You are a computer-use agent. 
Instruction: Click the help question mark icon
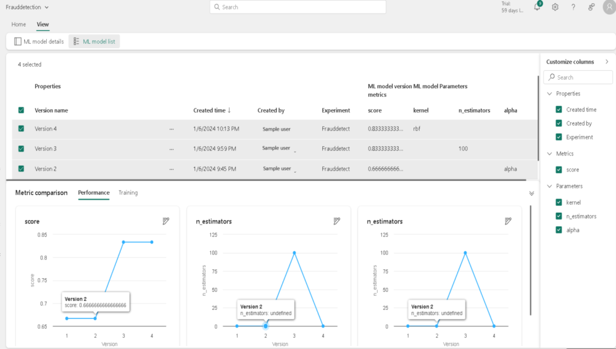pyautogui.click(x=573, y=7)
